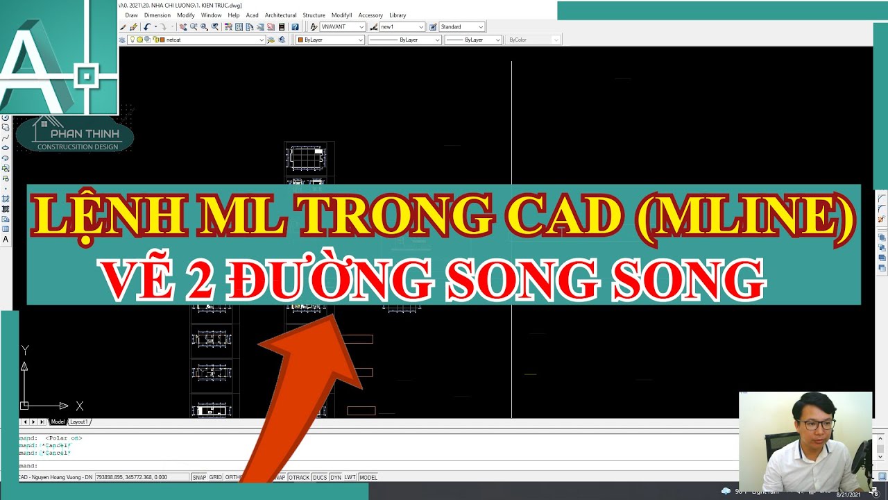
Task: Click the Undo arrow icon
Action: click(146, 27)
